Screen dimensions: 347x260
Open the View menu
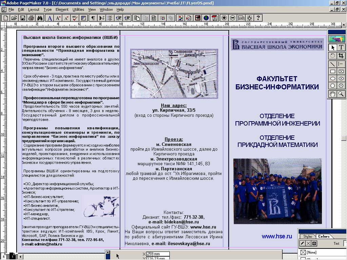(x=92, y=9)
